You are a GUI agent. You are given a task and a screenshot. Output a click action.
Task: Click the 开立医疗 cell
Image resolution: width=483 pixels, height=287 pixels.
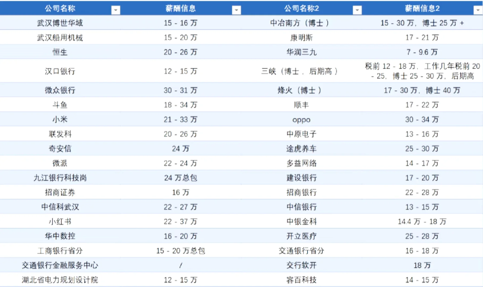pos(302,236)
